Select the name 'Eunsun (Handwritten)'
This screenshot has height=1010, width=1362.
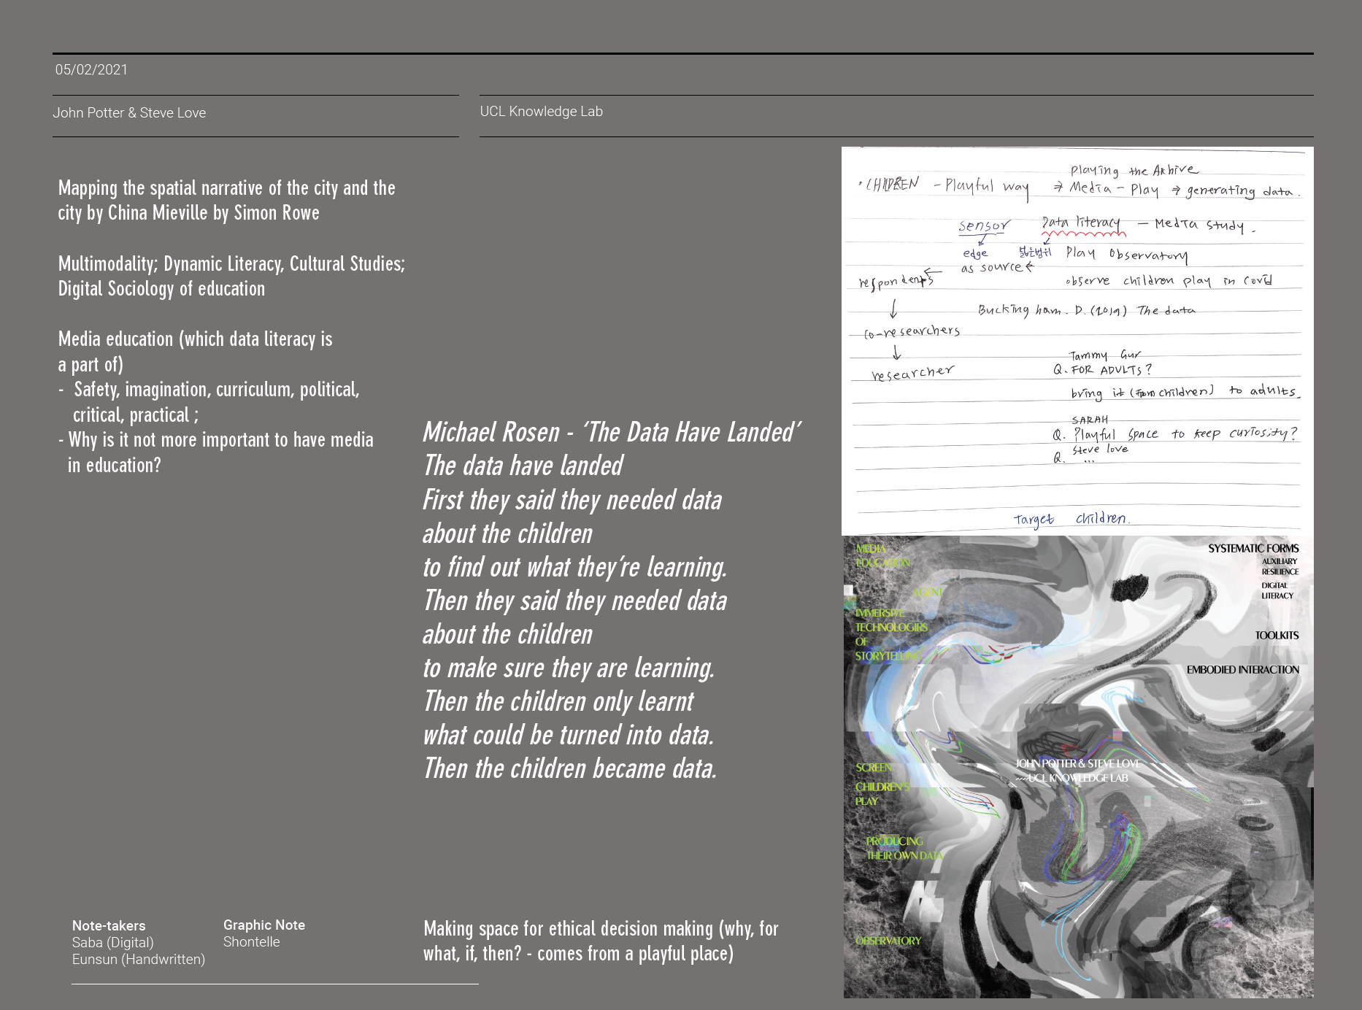coord(139,959)
